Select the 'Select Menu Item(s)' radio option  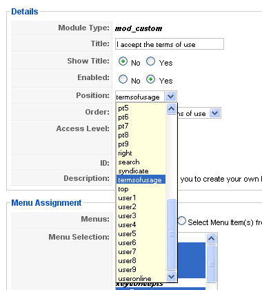[x=181, y=221]
